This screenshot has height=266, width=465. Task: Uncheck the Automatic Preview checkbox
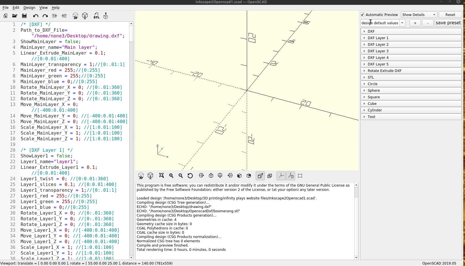pyautogui.click(x=362, y=15)
